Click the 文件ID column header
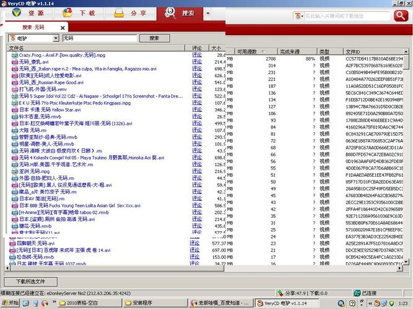Image resolution: width=413 pixels, height=309 pixels. 373,51
